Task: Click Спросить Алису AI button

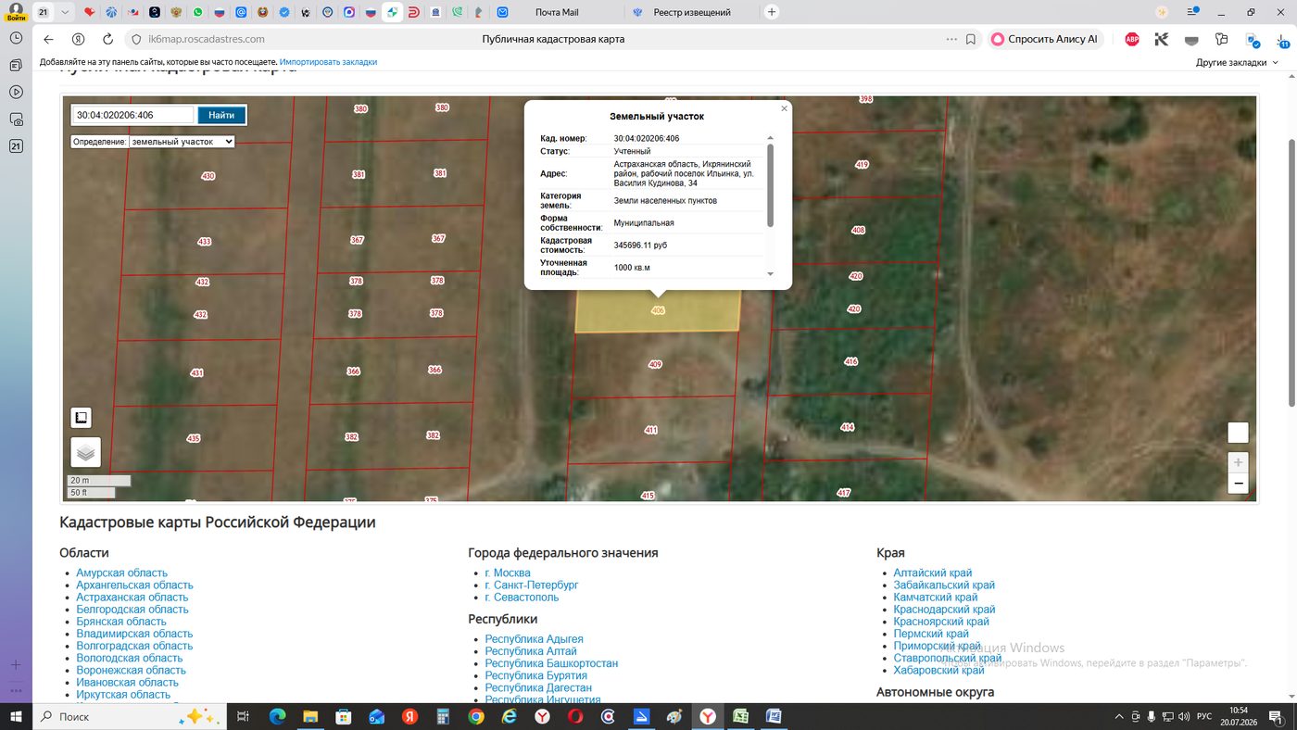Action: (x=1045, y=40)
